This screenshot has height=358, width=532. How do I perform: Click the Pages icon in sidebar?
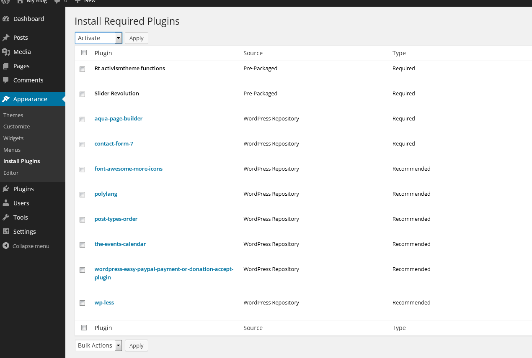coord(6,66)
